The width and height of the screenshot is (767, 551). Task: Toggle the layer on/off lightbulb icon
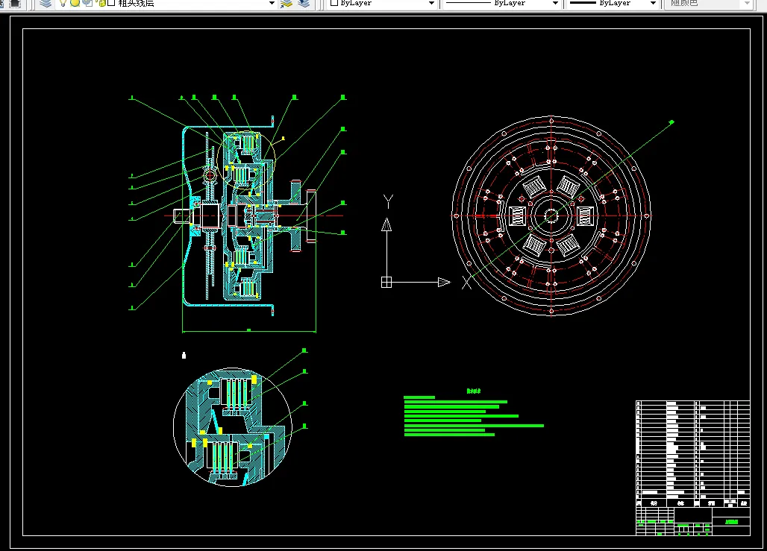[x=63, y=3]
